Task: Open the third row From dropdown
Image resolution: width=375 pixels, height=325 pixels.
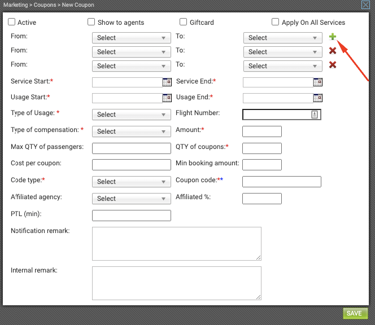Action: (132, 66)
